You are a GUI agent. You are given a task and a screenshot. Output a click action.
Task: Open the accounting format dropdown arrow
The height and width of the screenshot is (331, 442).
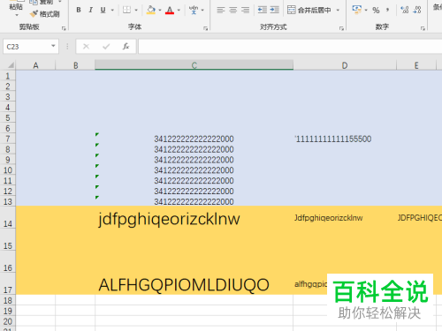point(366,11)
